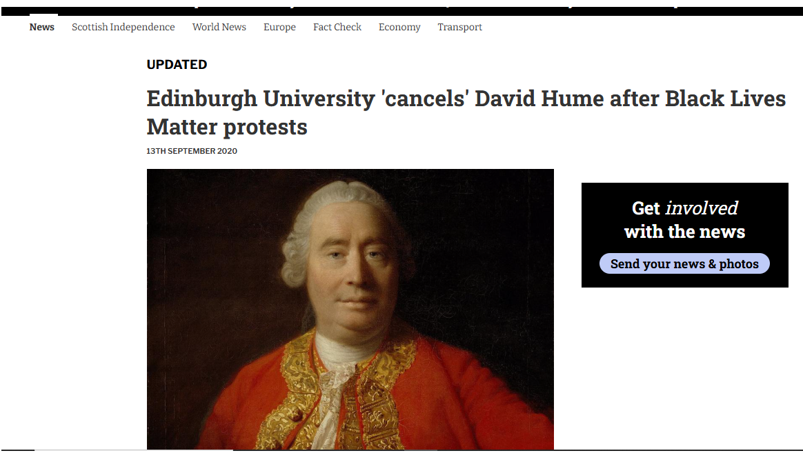Click the 13th September 2020 date
Screen dimensions: 803x462
click(x=192, y=151)
